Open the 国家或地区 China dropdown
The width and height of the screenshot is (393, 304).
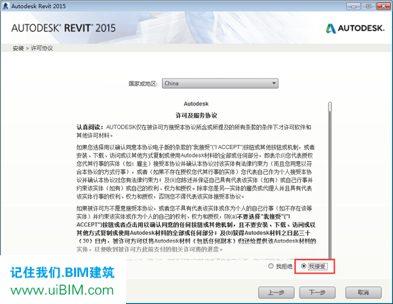(x=220, y=83)
